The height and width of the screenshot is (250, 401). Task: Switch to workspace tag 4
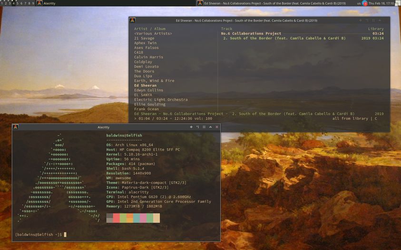(x=13, y=3)
